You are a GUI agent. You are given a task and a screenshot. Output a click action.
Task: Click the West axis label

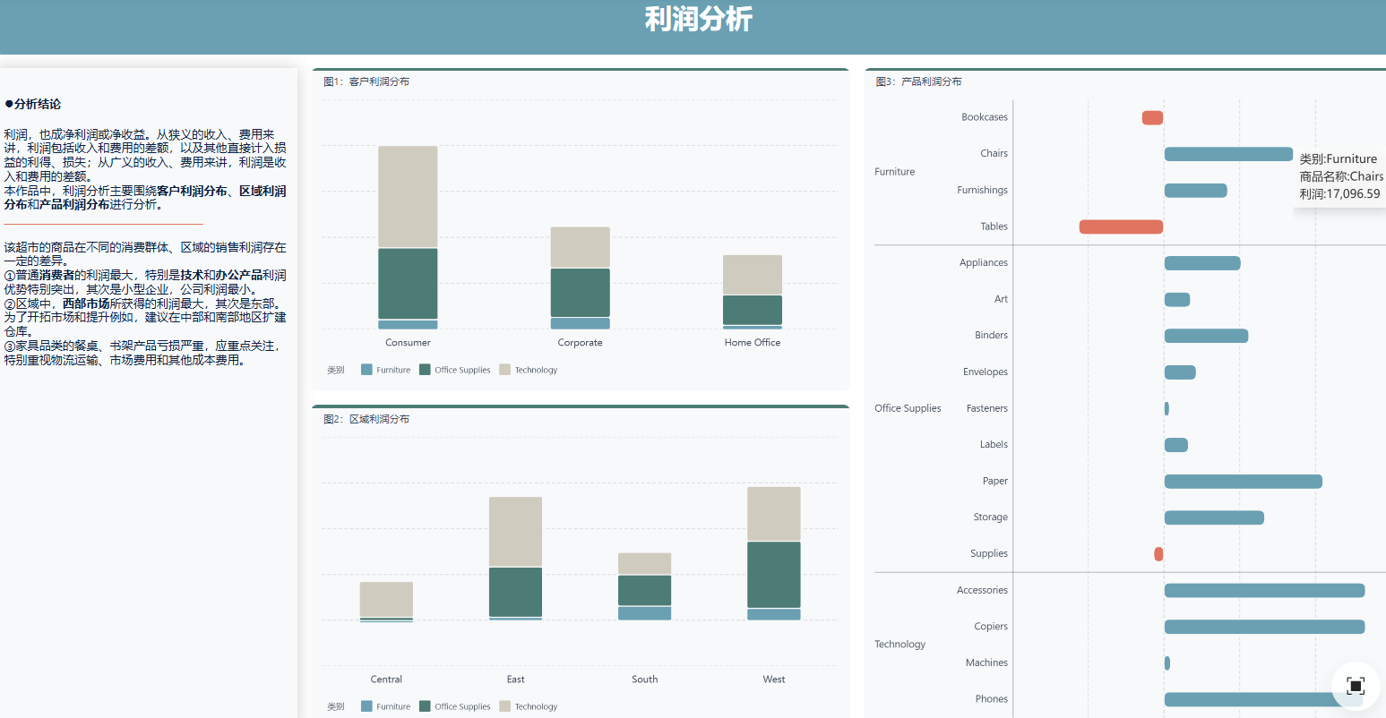pos(774,680)
